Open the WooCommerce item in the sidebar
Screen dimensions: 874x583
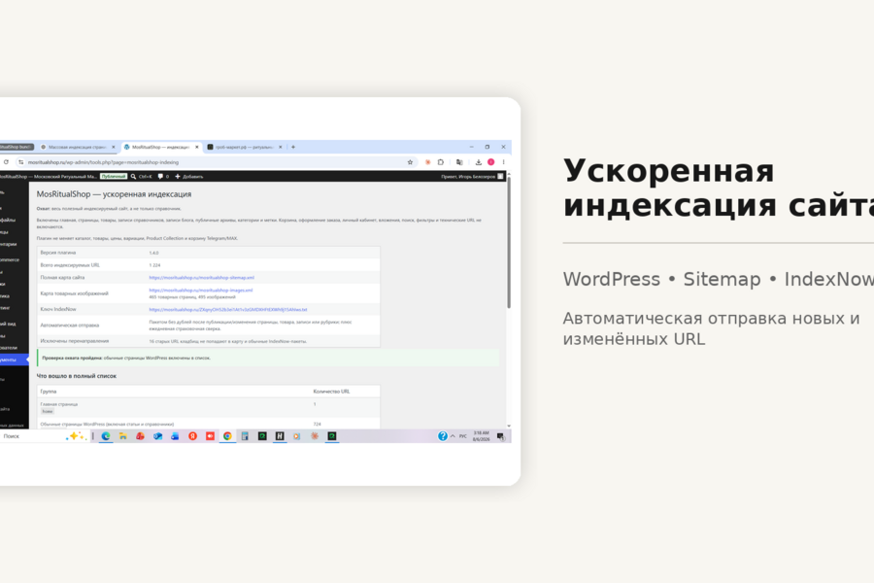click(10, 260)
